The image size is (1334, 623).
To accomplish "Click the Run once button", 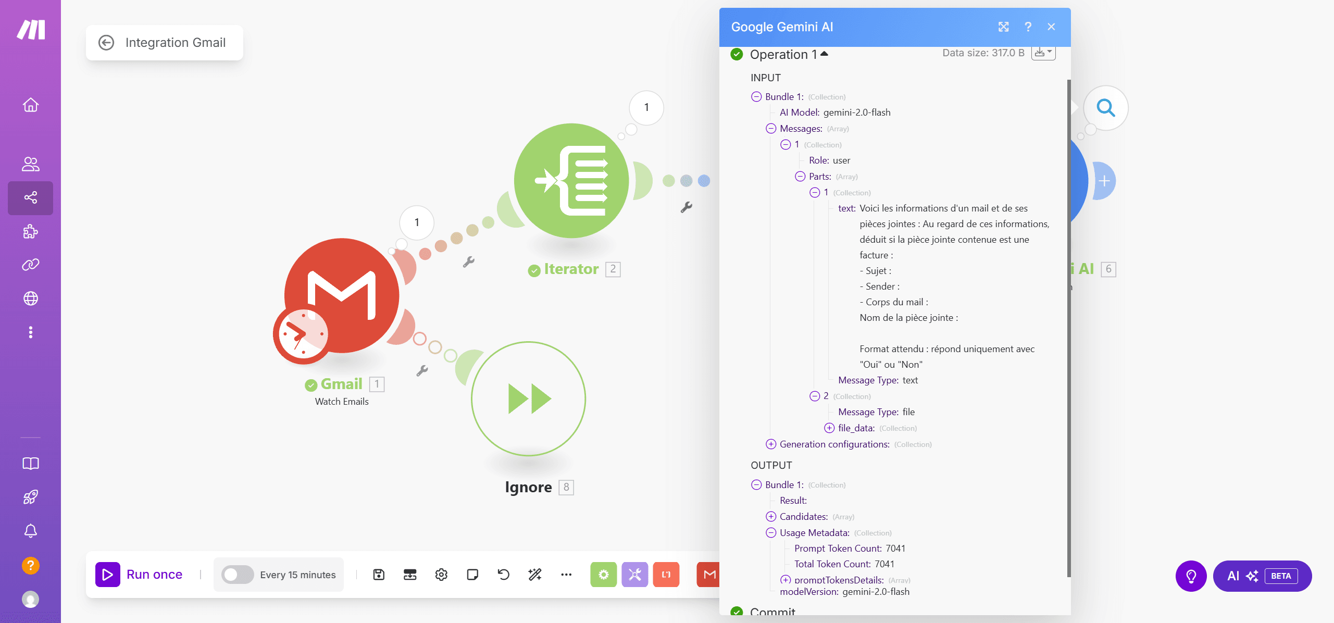I will 139,575.
